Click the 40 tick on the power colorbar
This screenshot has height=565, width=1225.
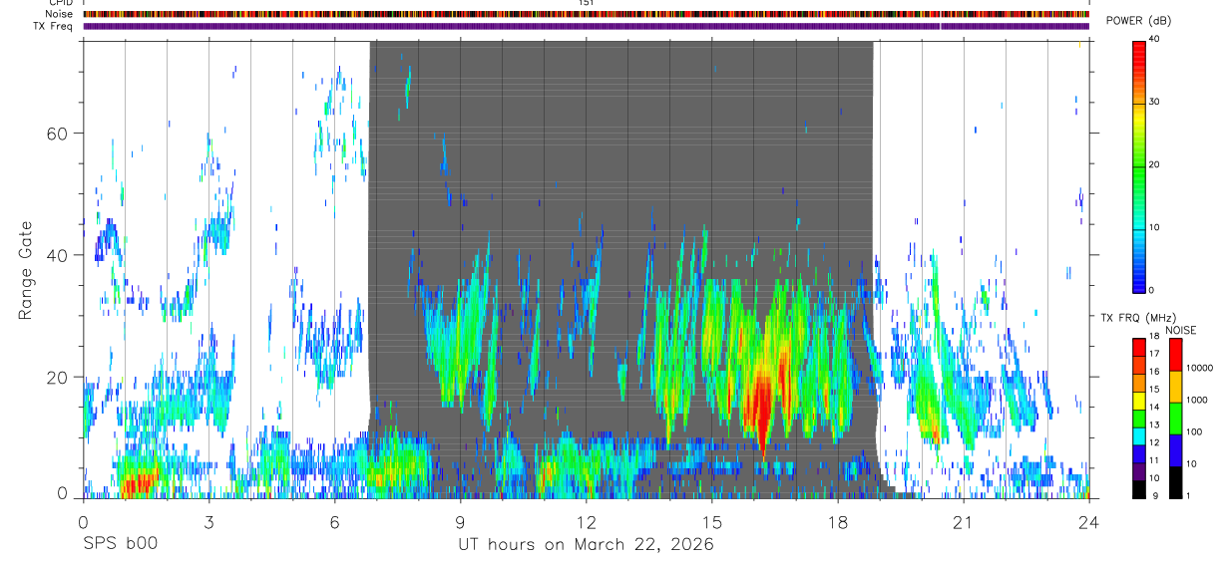1156,39
